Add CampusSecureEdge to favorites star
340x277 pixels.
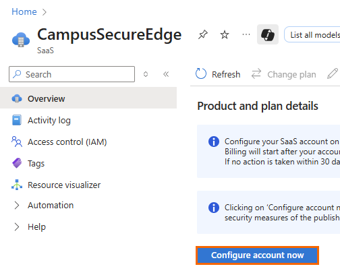[225, 34]
